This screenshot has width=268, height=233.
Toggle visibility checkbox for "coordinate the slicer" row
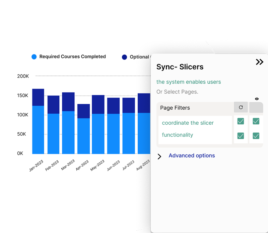(256, 121)
